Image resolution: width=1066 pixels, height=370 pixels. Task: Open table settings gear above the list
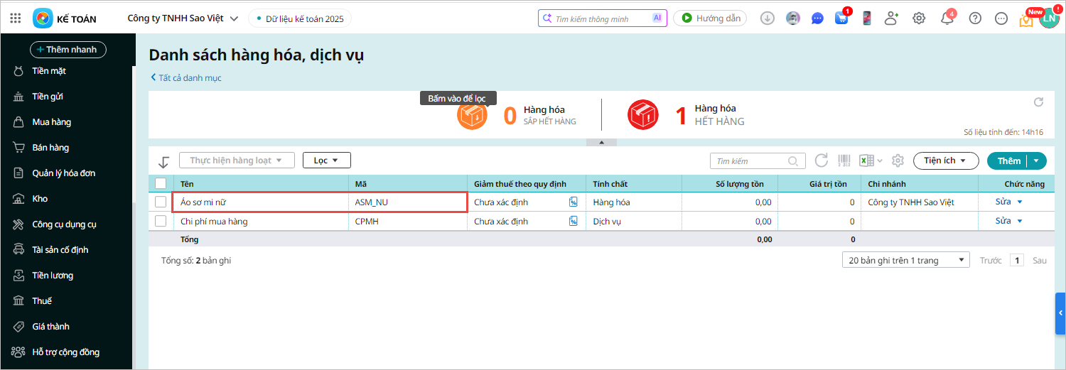(898, 160)
